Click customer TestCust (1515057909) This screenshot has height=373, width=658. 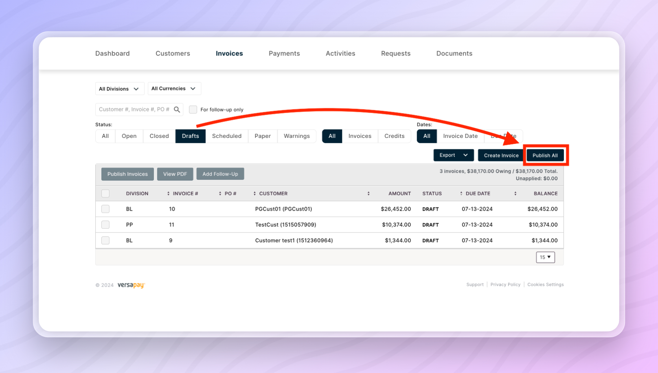(285, 225)
